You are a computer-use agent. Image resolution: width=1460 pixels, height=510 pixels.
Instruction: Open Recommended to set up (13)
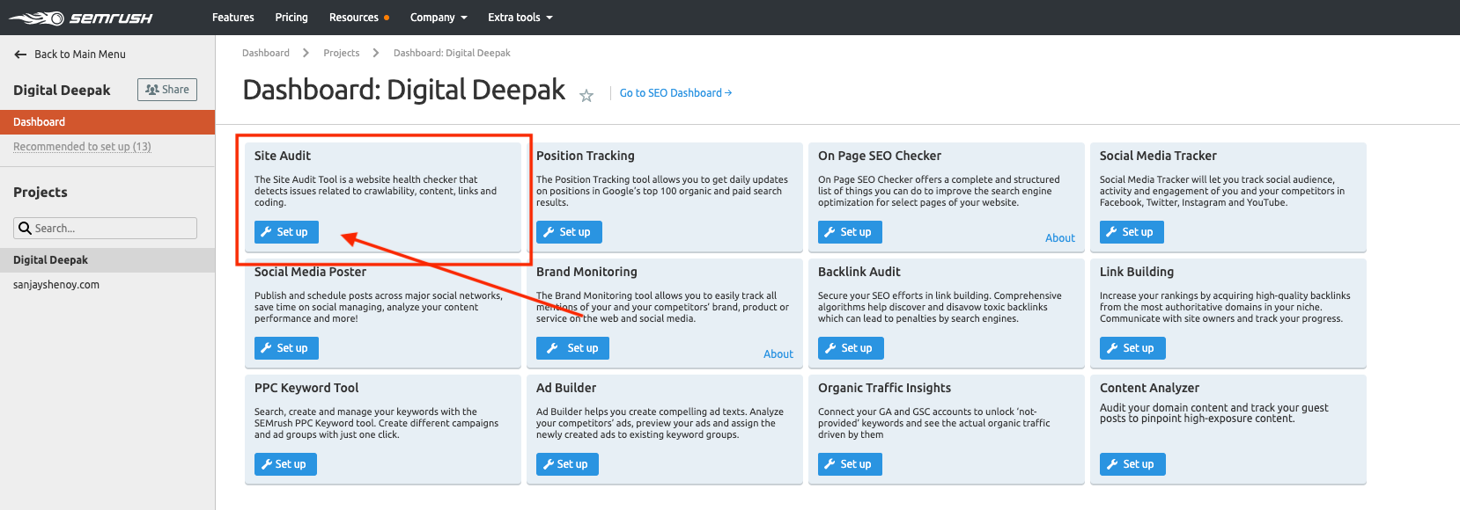tap(82, 147)
